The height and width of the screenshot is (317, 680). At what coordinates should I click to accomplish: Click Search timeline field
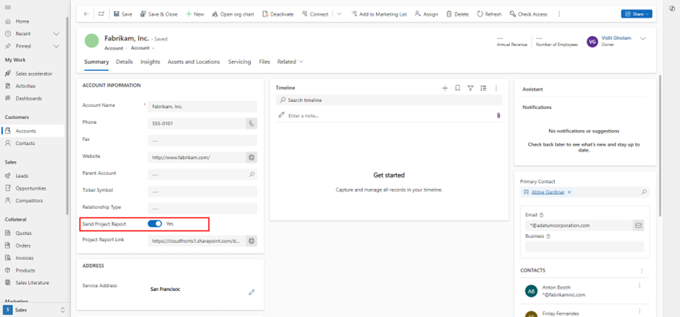click(x=388, y=100)
